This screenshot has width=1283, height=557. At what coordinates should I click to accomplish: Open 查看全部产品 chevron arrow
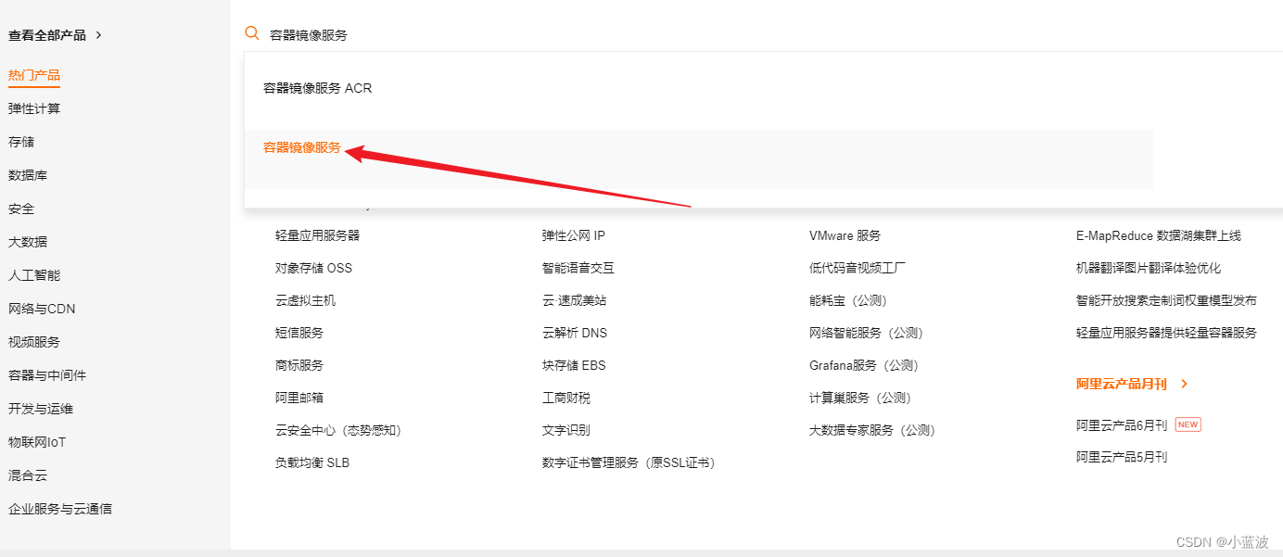[99, 35]
